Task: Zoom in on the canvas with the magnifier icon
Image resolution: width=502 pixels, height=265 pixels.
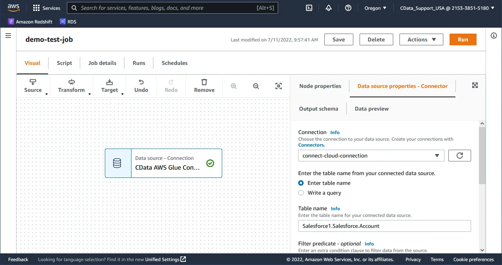Action: coord(234,86)
